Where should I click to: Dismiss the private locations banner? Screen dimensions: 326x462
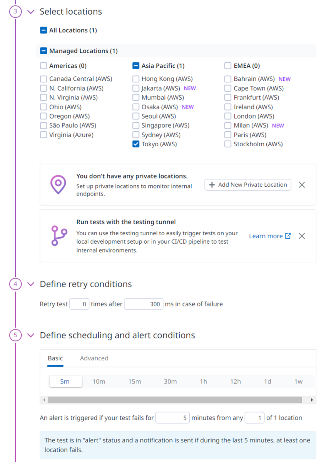(x=302, y=185)
